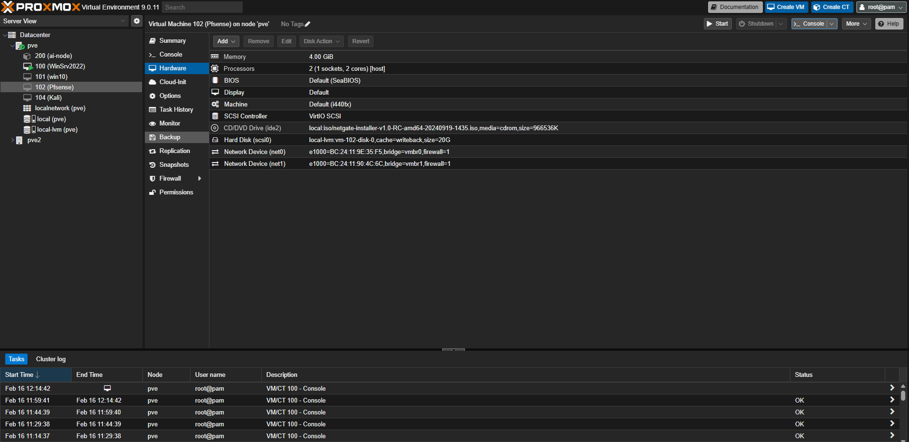Click the Server View settings gear
Screen dimensions: 909x442
pyautogui.click(x=137, y=21)
